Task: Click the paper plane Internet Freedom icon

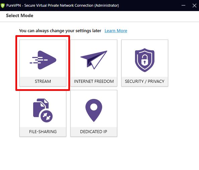Action: click(94, 60)
